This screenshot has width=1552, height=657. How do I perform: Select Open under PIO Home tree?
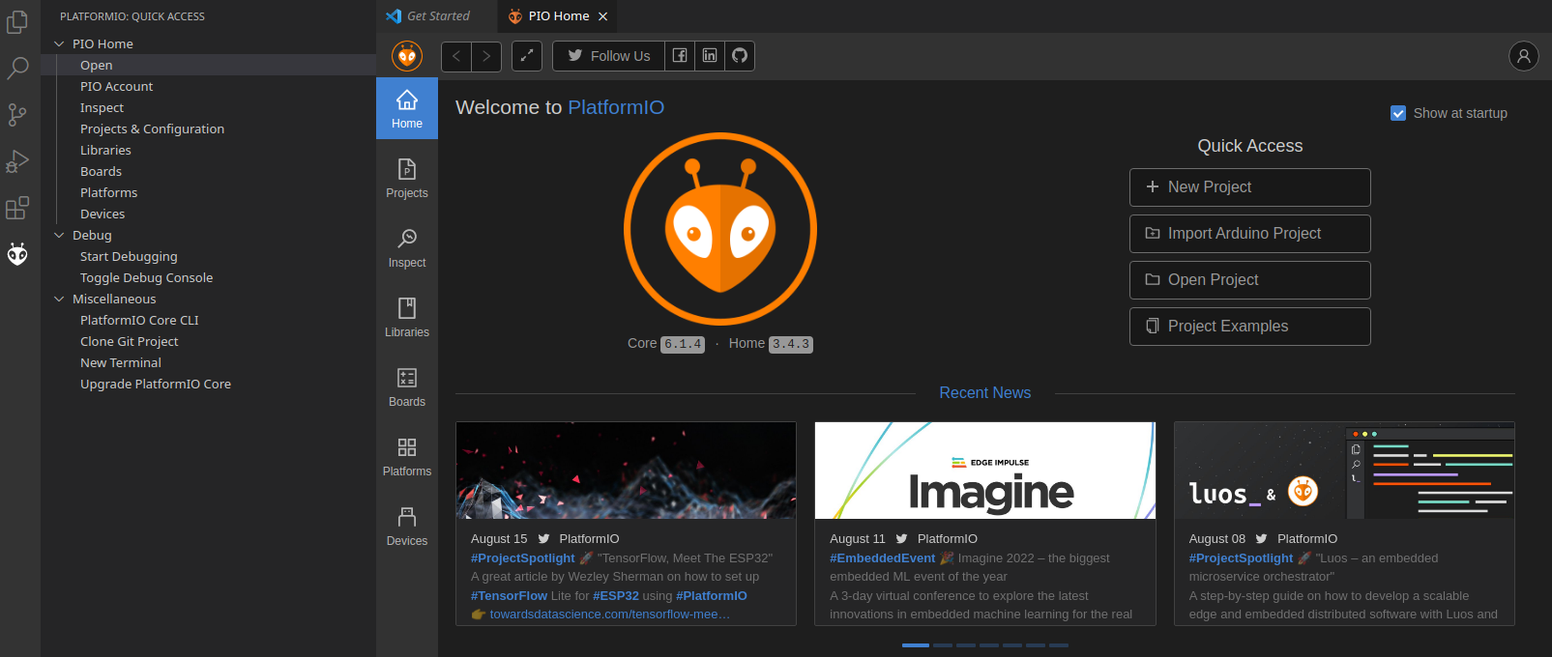tap(208, 65)
